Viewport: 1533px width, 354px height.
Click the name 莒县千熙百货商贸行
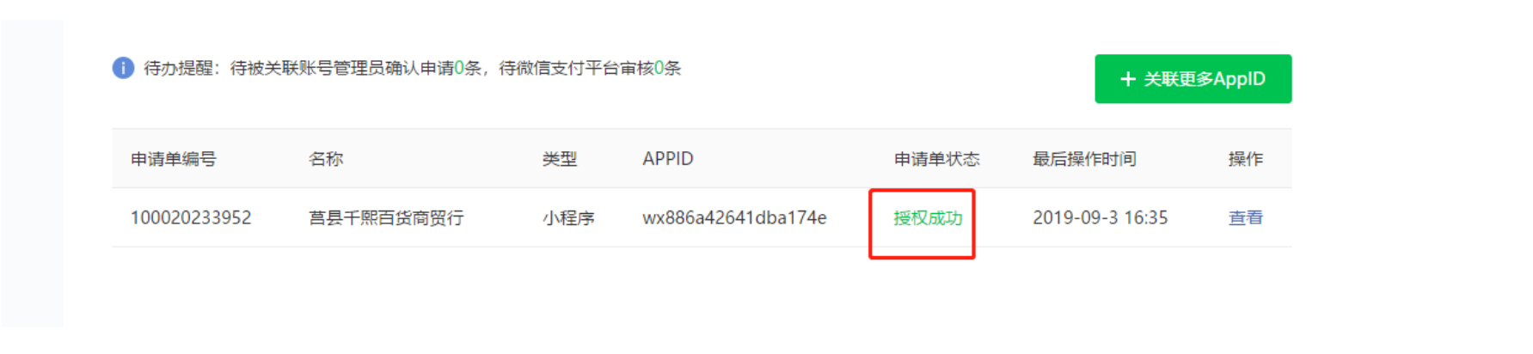click(x=386, y=218)
